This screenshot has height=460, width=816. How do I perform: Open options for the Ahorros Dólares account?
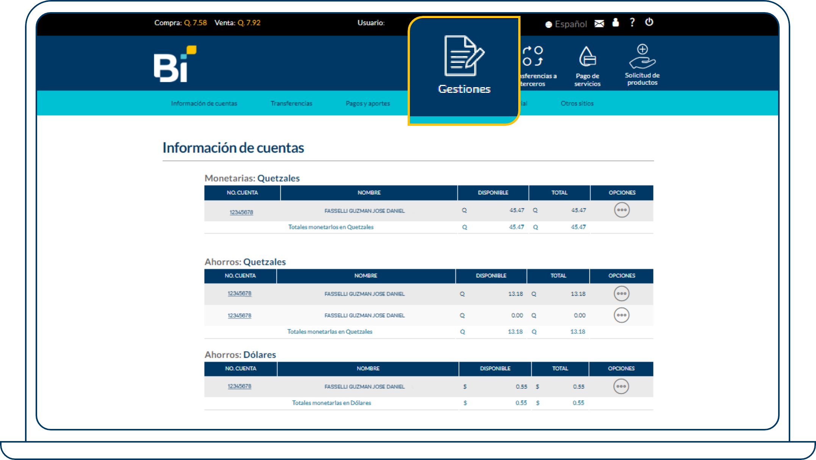coord(621,386)
